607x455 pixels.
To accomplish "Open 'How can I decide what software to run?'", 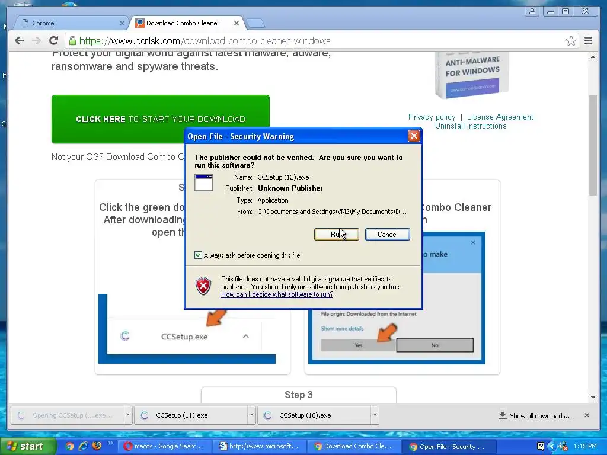I will coord(277,294).
